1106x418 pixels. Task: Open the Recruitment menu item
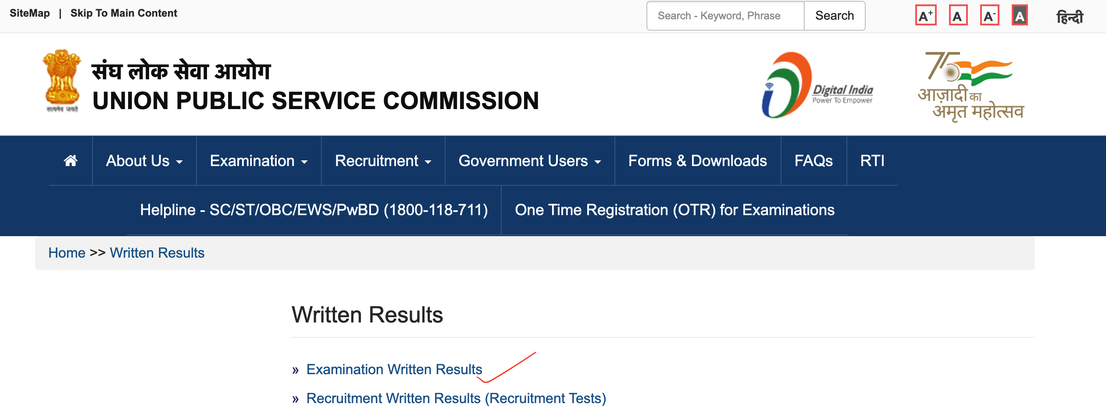[383, 160]
